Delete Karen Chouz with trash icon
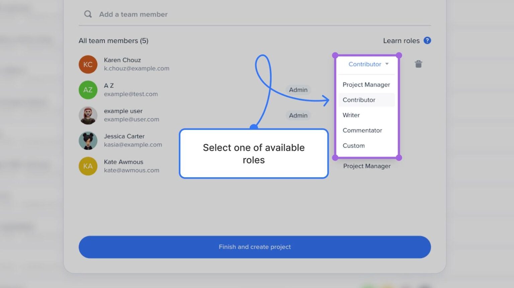This screenshot has width=514, height=288. click(x=418, y=64)
